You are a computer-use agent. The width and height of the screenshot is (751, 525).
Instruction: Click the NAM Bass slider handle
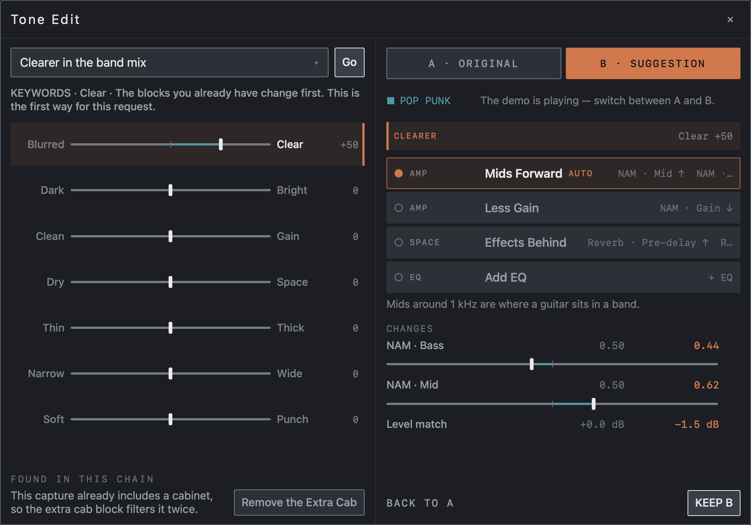pos(532,364)
